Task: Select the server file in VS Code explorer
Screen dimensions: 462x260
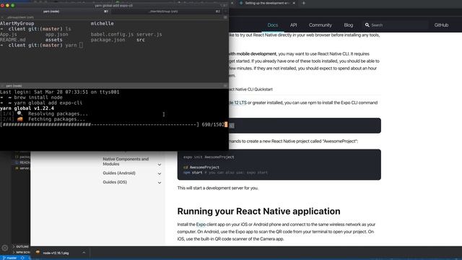Action: coord(22,168)
